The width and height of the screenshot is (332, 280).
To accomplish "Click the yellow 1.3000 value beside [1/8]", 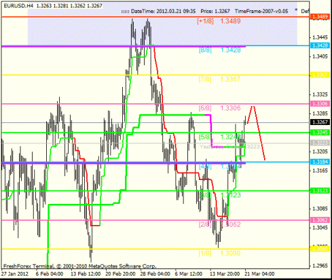I will (230, 253).
